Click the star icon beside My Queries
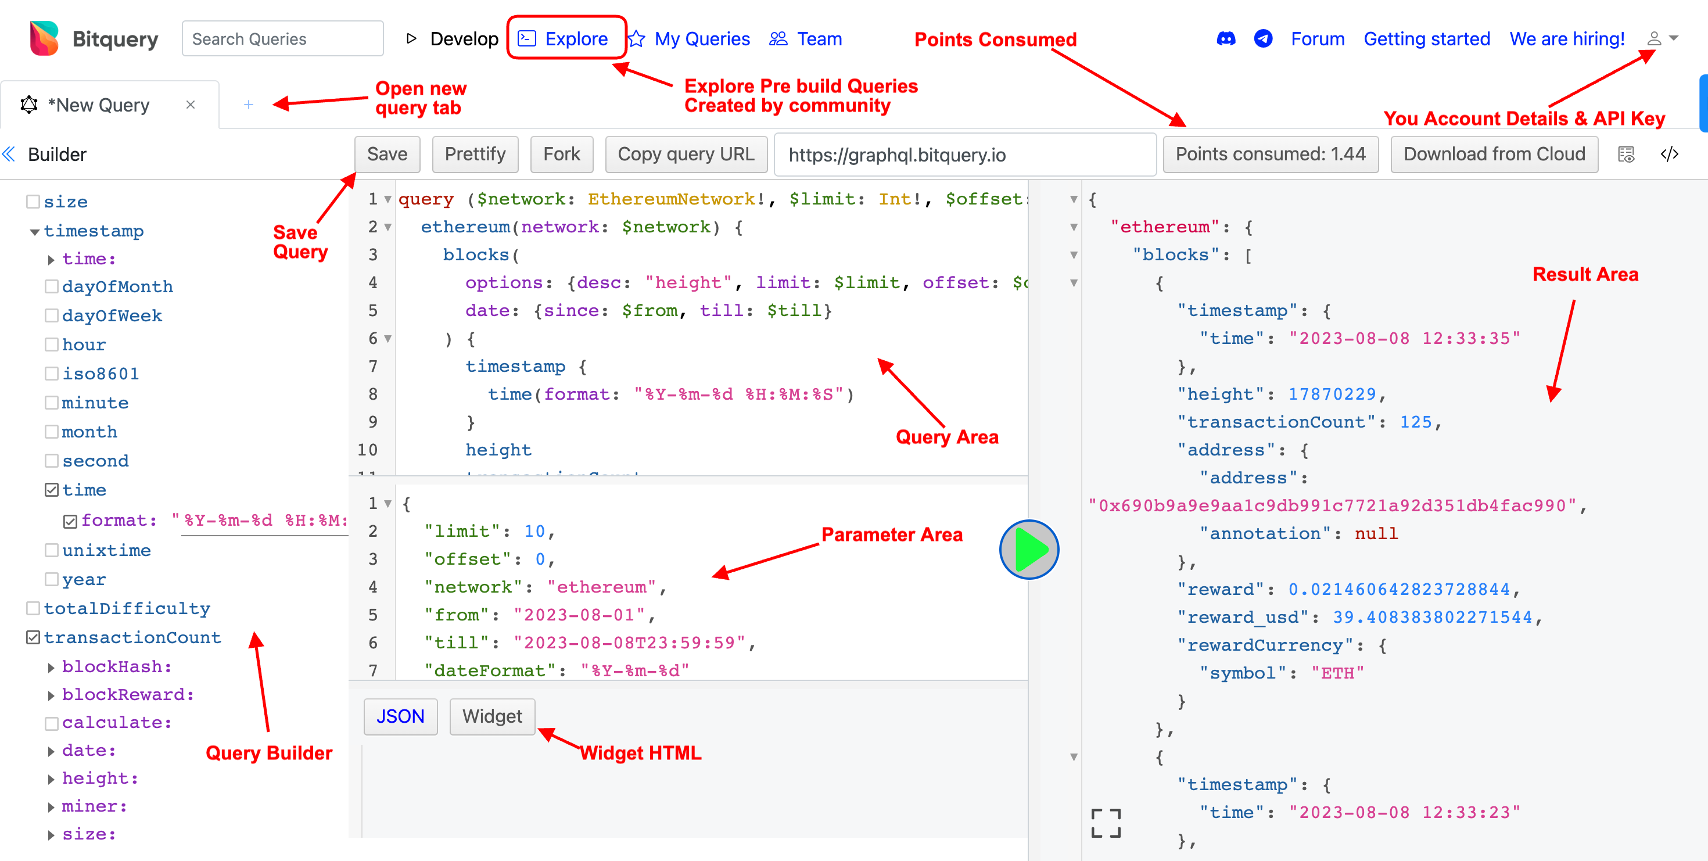Screen dimensions: 1708x861 [636, 39]
